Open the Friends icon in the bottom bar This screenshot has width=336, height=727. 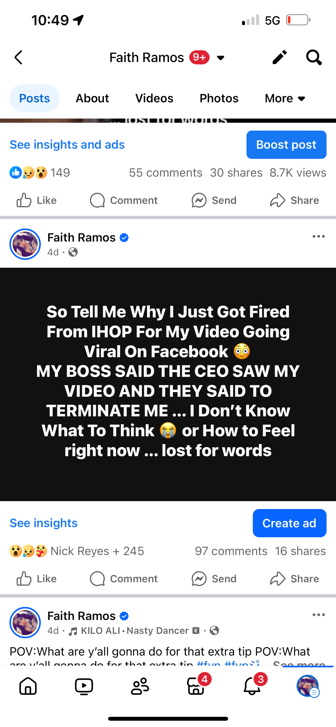tap(140, 686)
